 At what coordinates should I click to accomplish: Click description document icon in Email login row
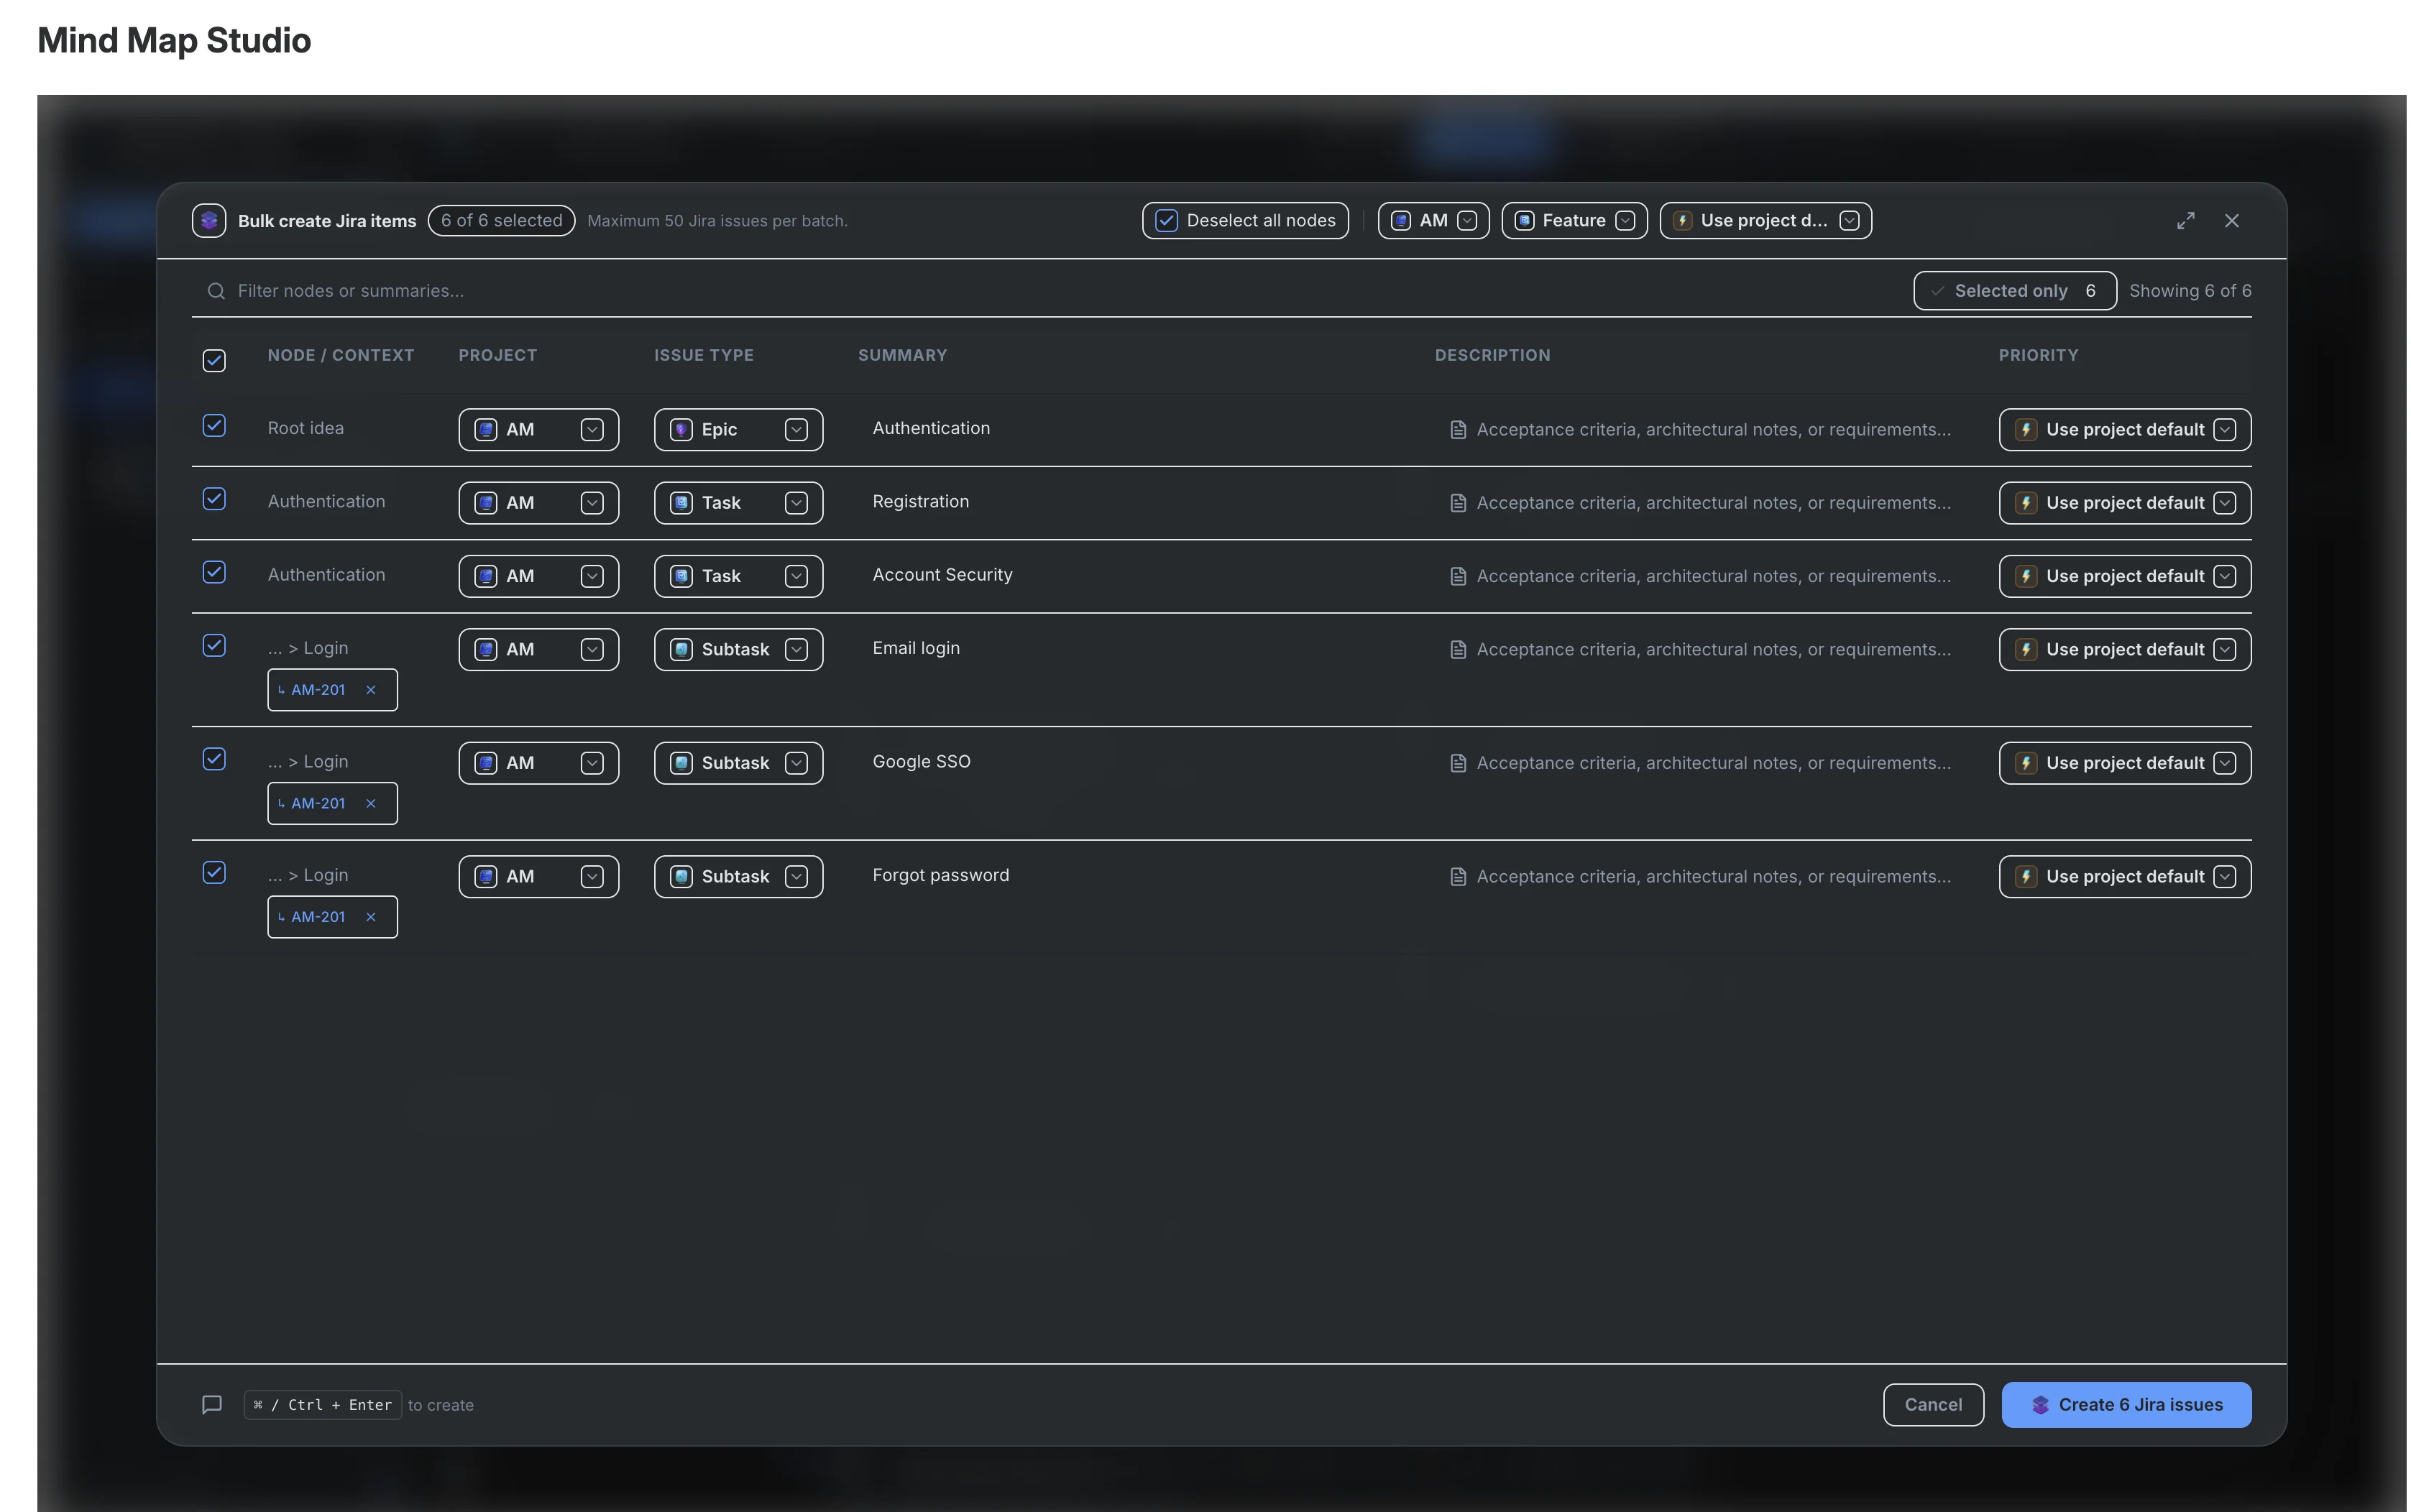click(x=1458, y=650)
